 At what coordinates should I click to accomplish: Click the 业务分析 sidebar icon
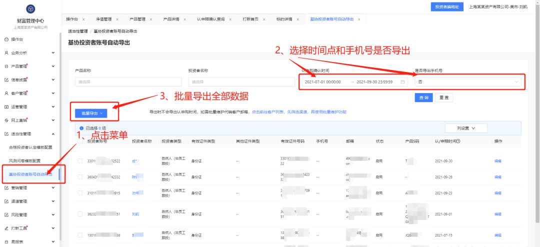6,52
